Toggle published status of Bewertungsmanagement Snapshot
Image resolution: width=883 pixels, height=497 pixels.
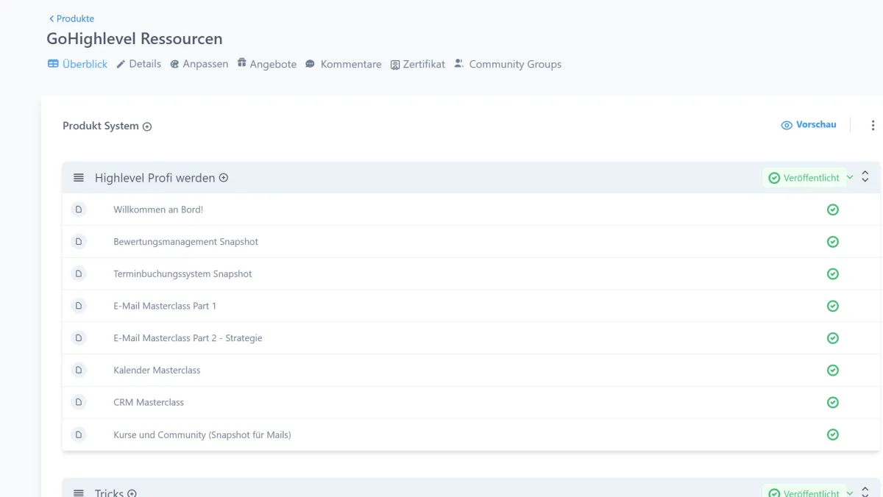[x=833, y=242]
